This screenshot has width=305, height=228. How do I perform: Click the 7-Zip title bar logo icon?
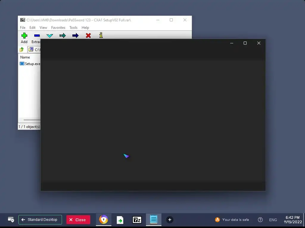[23, 20]
